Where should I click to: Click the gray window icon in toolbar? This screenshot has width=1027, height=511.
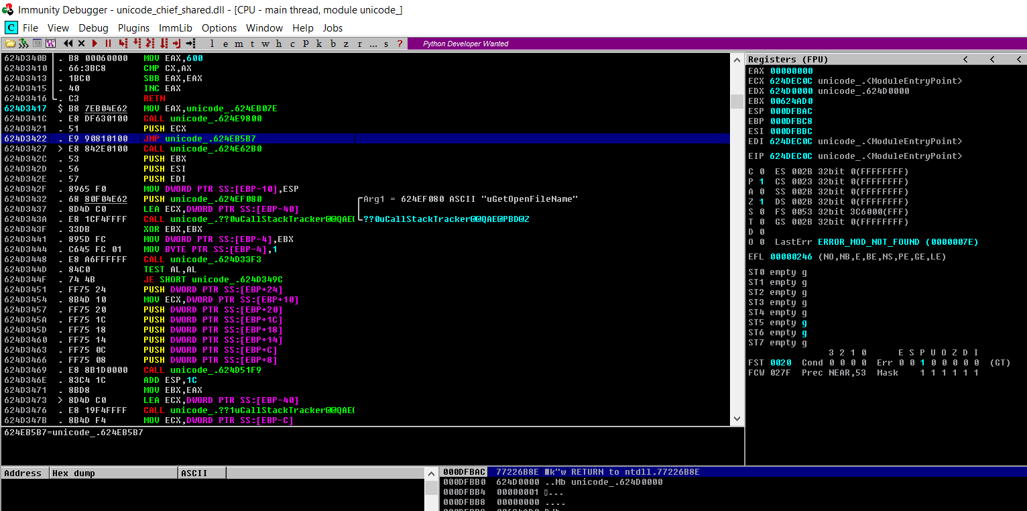(x=37, y=44)
